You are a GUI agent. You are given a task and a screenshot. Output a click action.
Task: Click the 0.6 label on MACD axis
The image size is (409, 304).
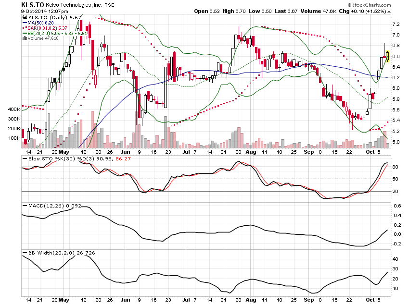(x=397, y=206)
